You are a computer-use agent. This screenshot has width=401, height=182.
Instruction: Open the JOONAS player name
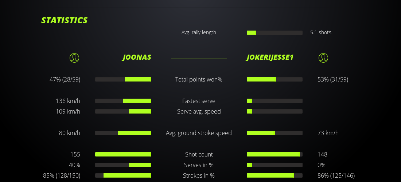[x=137, y=58]
